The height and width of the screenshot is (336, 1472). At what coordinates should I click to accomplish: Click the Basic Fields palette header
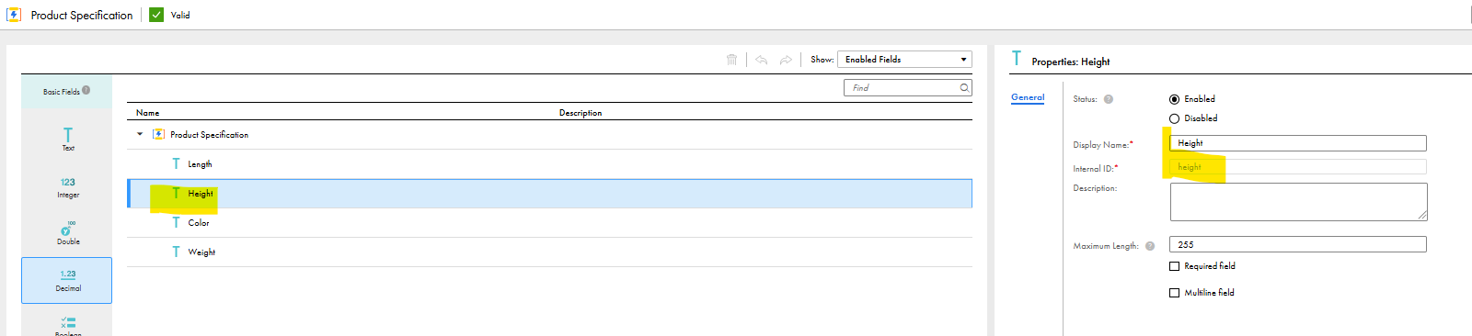66,92
